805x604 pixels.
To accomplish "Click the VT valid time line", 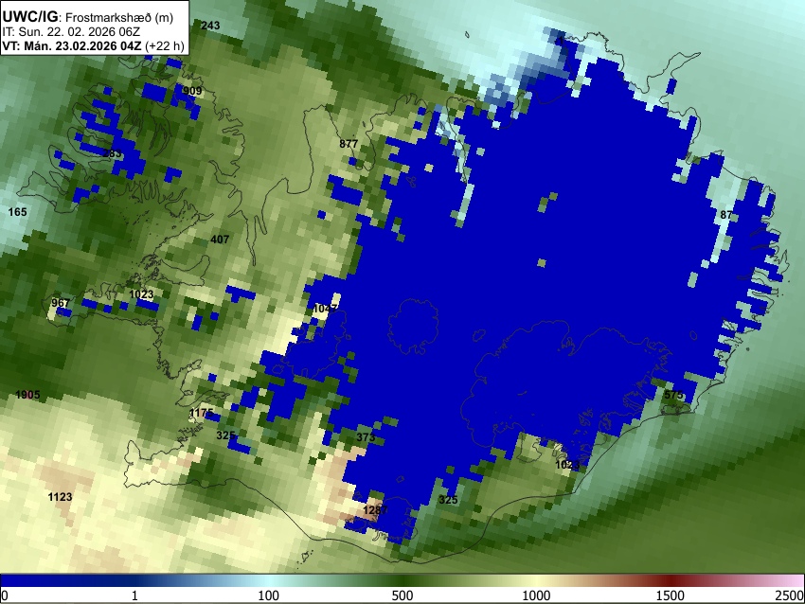I will (x=94, y=45).
